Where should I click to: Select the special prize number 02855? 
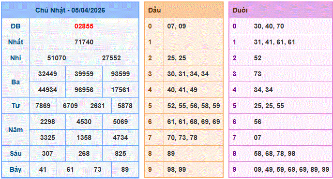click(x=84, y=26)
